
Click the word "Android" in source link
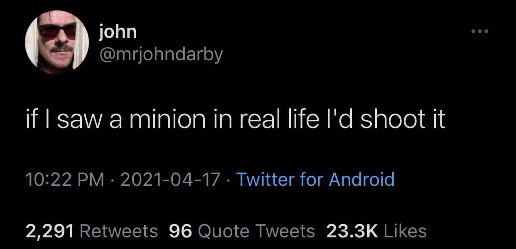coord(361,180)
